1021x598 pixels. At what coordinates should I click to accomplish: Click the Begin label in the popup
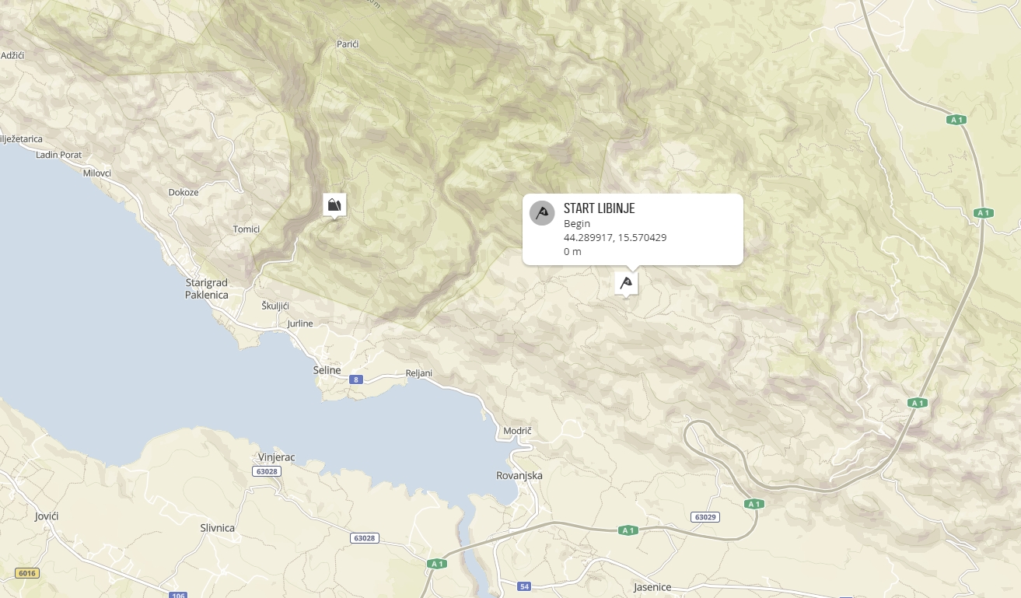pyautogui.click(x=577, y=224)
